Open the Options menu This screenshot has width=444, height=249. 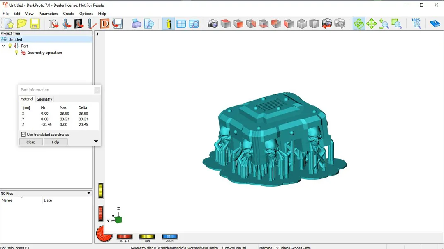[x=86, y=14]
